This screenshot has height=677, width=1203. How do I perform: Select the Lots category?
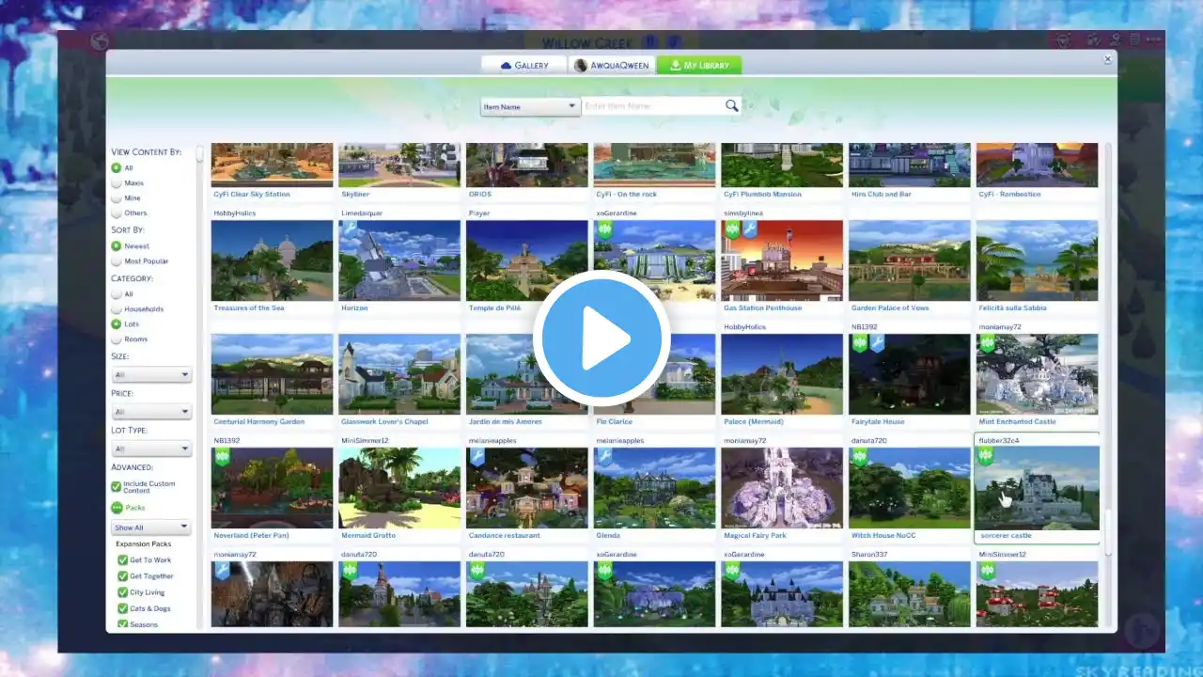tap(117, 324)
